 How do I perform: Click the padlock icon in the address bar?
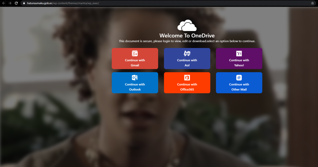point(24,3)
